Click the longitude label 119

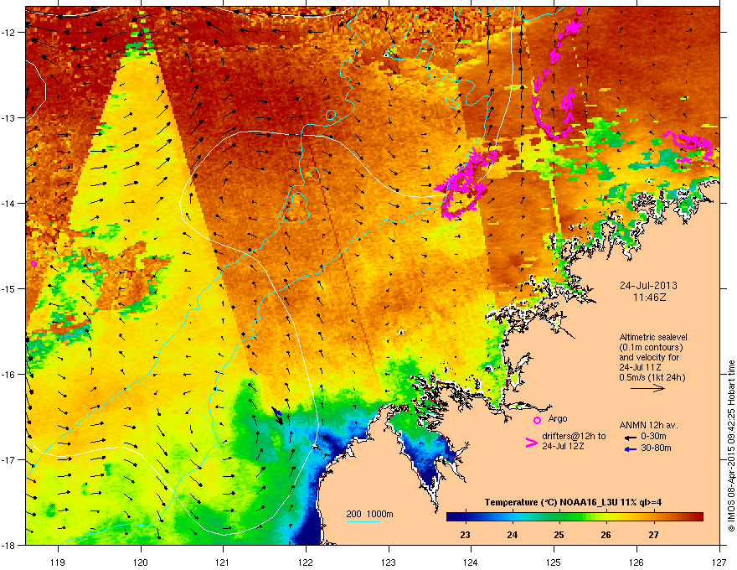coord(58,562)
